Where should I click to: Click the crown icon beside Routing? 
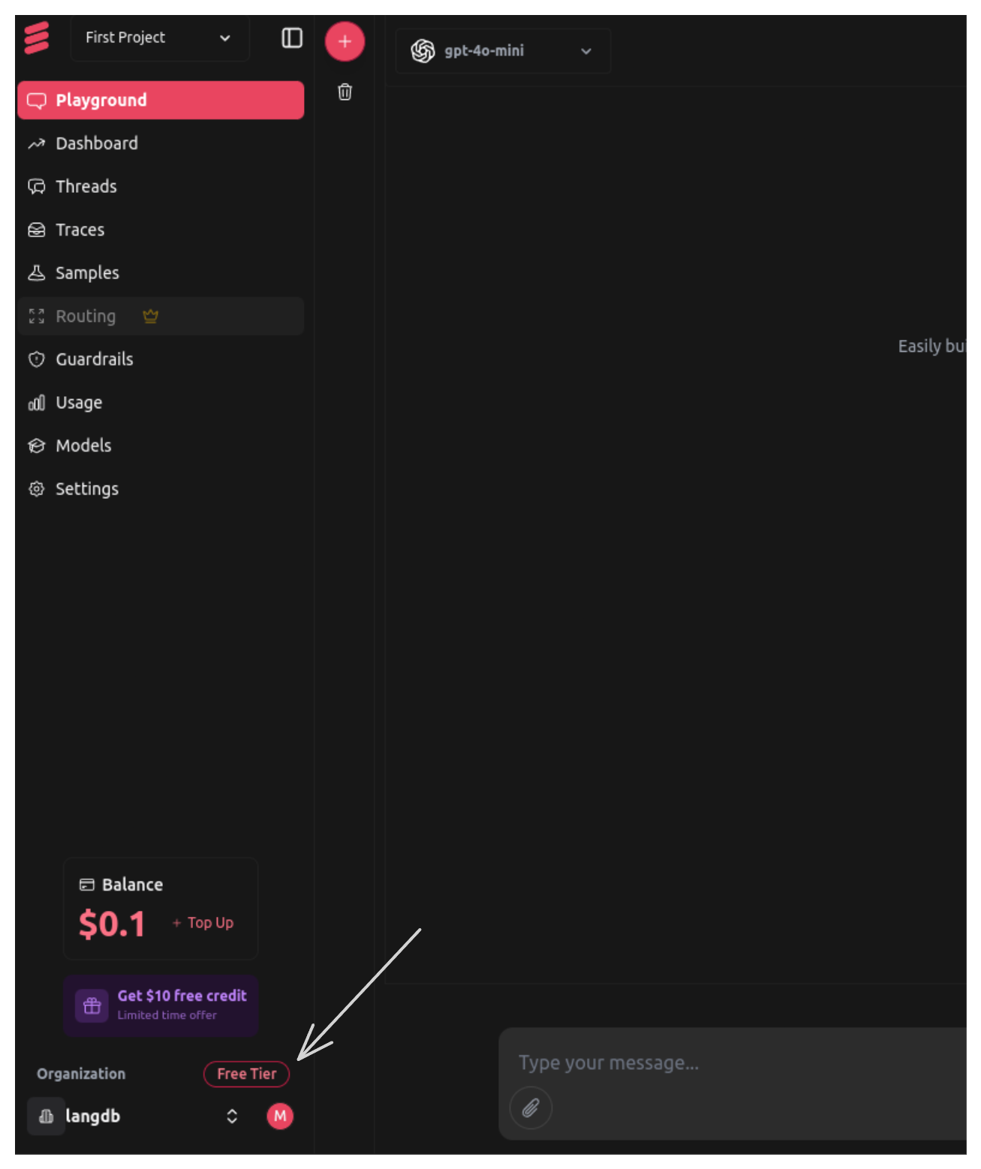(150, 316)
